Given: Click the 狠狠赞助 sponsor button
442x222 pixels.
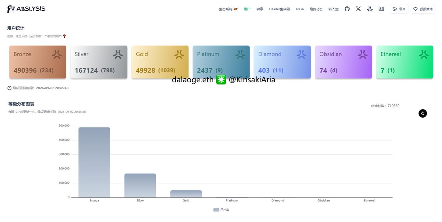Looking at the screenshot, I should 423,9.
